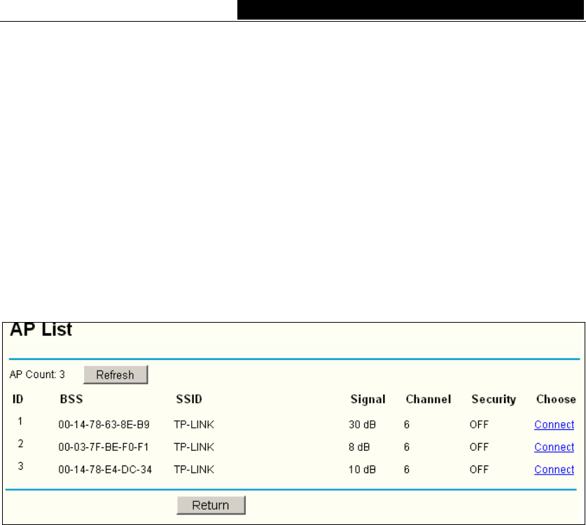Image resolution: width=586 pixels, height=525 pixels.
Task: Click the OFF security value in row 1
Action: point(479,424)
